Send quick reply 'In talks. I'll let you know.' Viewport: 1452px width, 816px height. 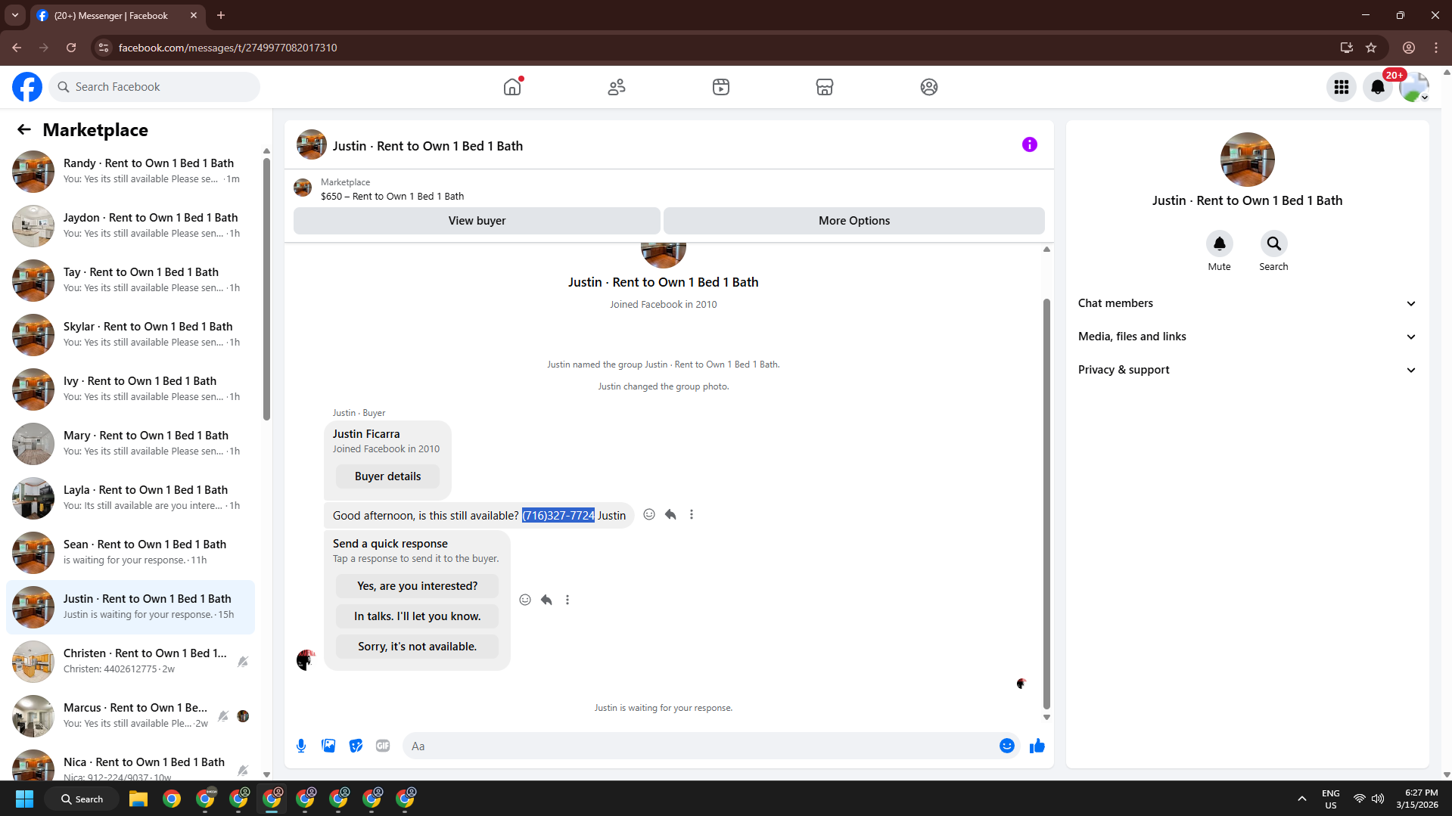(417, 616)
